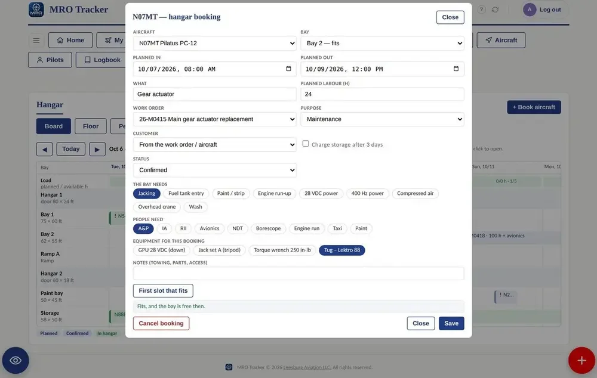The width and height of the screenshot is (597, 378).
Task: Toggle the Overhead crane chip
Action: 157,207
